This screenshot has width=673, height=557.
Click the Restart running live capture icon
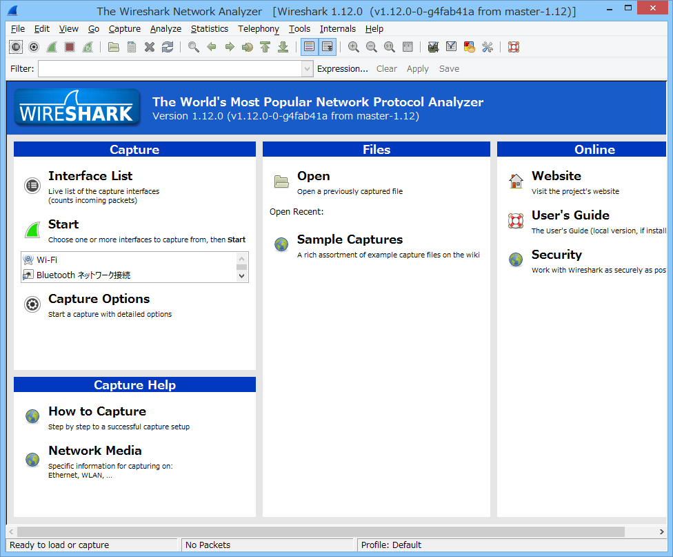(88, 47)
